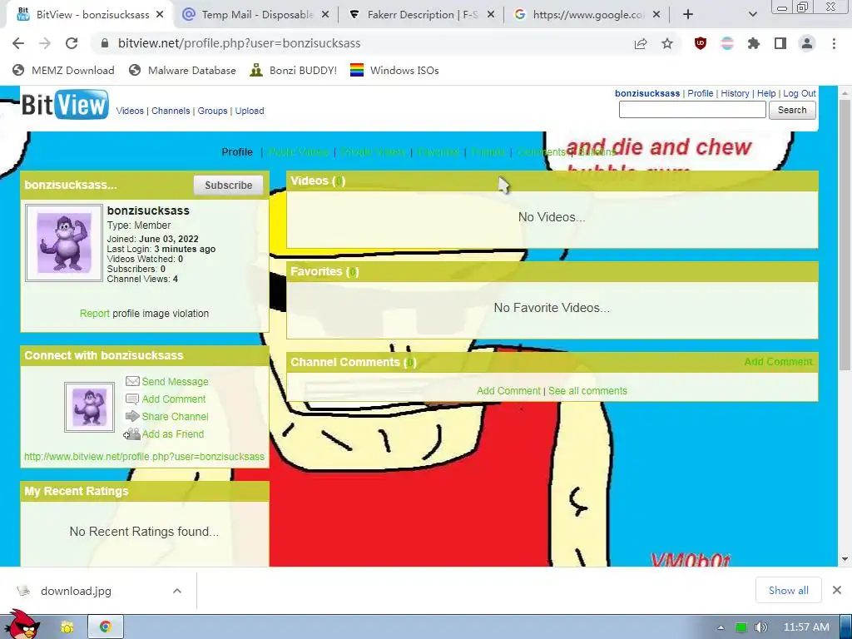Viewport: 852px width, 639px height.
Task: Click the Log Out link
Action: [800, 93]
